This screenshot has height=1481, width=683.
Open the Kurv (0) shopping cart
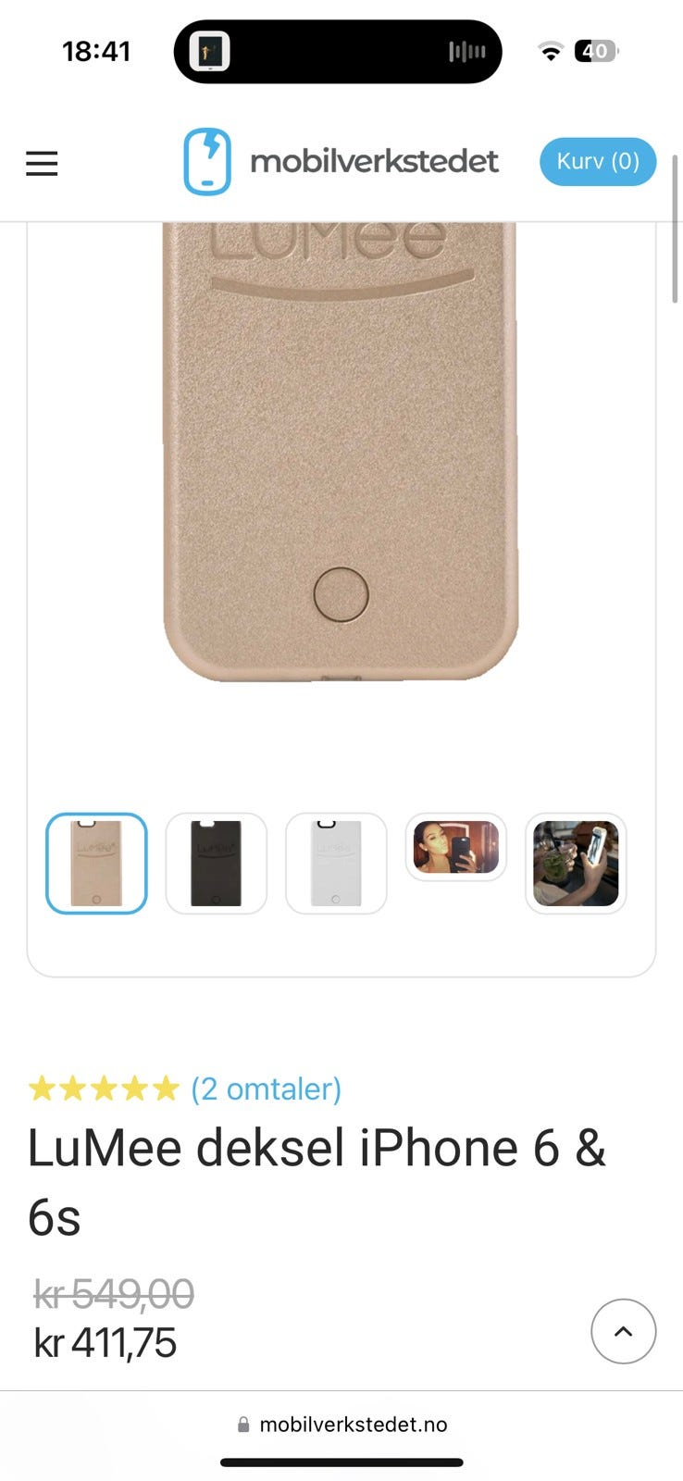point(598,162)
